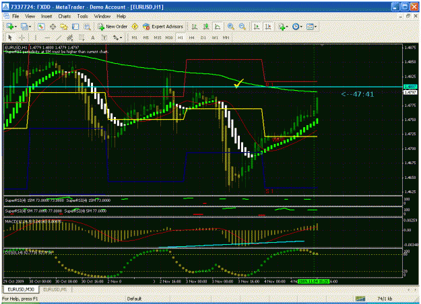
Task: Switch timeframe to D1
Action: point(203,38)
